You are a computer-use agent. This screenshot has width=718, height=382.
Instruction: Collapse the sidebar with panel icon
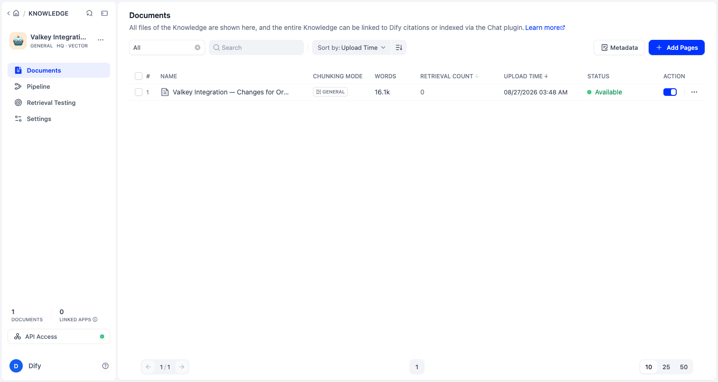pyautogui.click(x=104, y=13)
